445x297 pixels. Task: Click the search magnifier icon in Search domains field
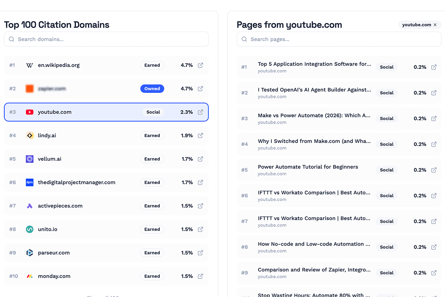(x=11, y=39)
